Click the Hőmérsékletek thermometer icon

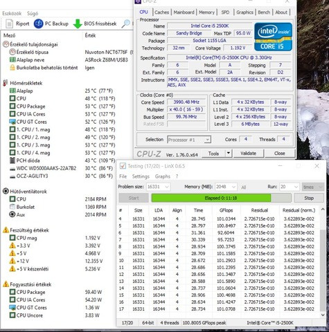[x=6, y=83]
